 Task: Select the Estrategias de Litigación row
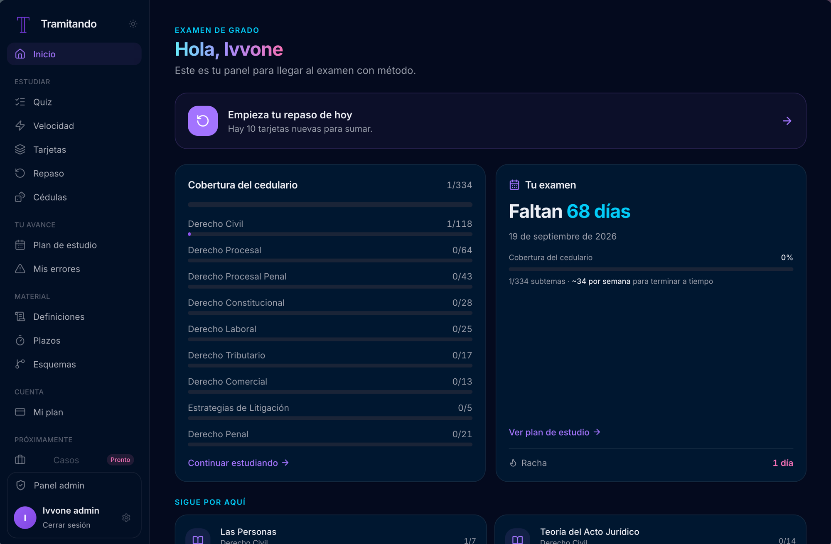[x=330, y=411]
